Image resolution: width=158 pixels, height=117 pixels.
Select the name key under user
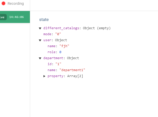(x=51, y=46)
